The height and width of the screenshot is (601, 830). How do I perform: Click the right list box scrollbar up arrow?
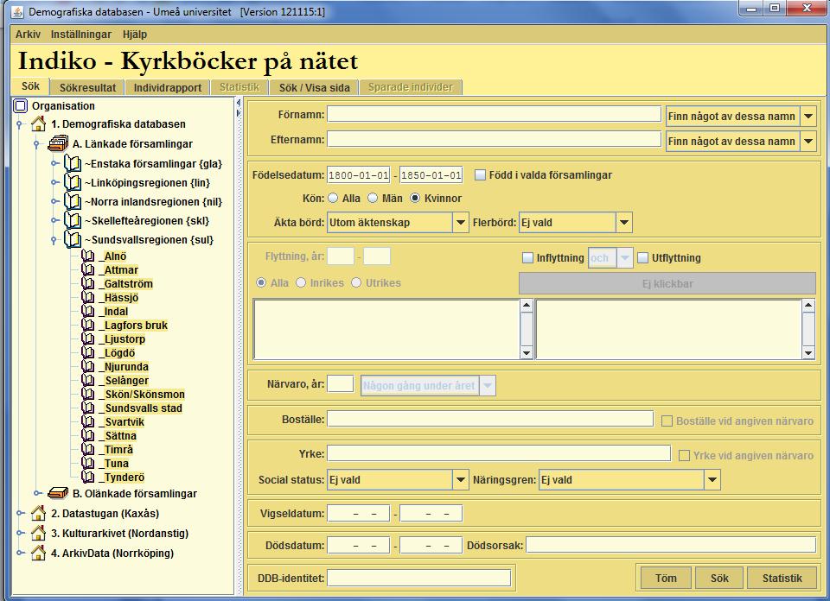(808, 305)
